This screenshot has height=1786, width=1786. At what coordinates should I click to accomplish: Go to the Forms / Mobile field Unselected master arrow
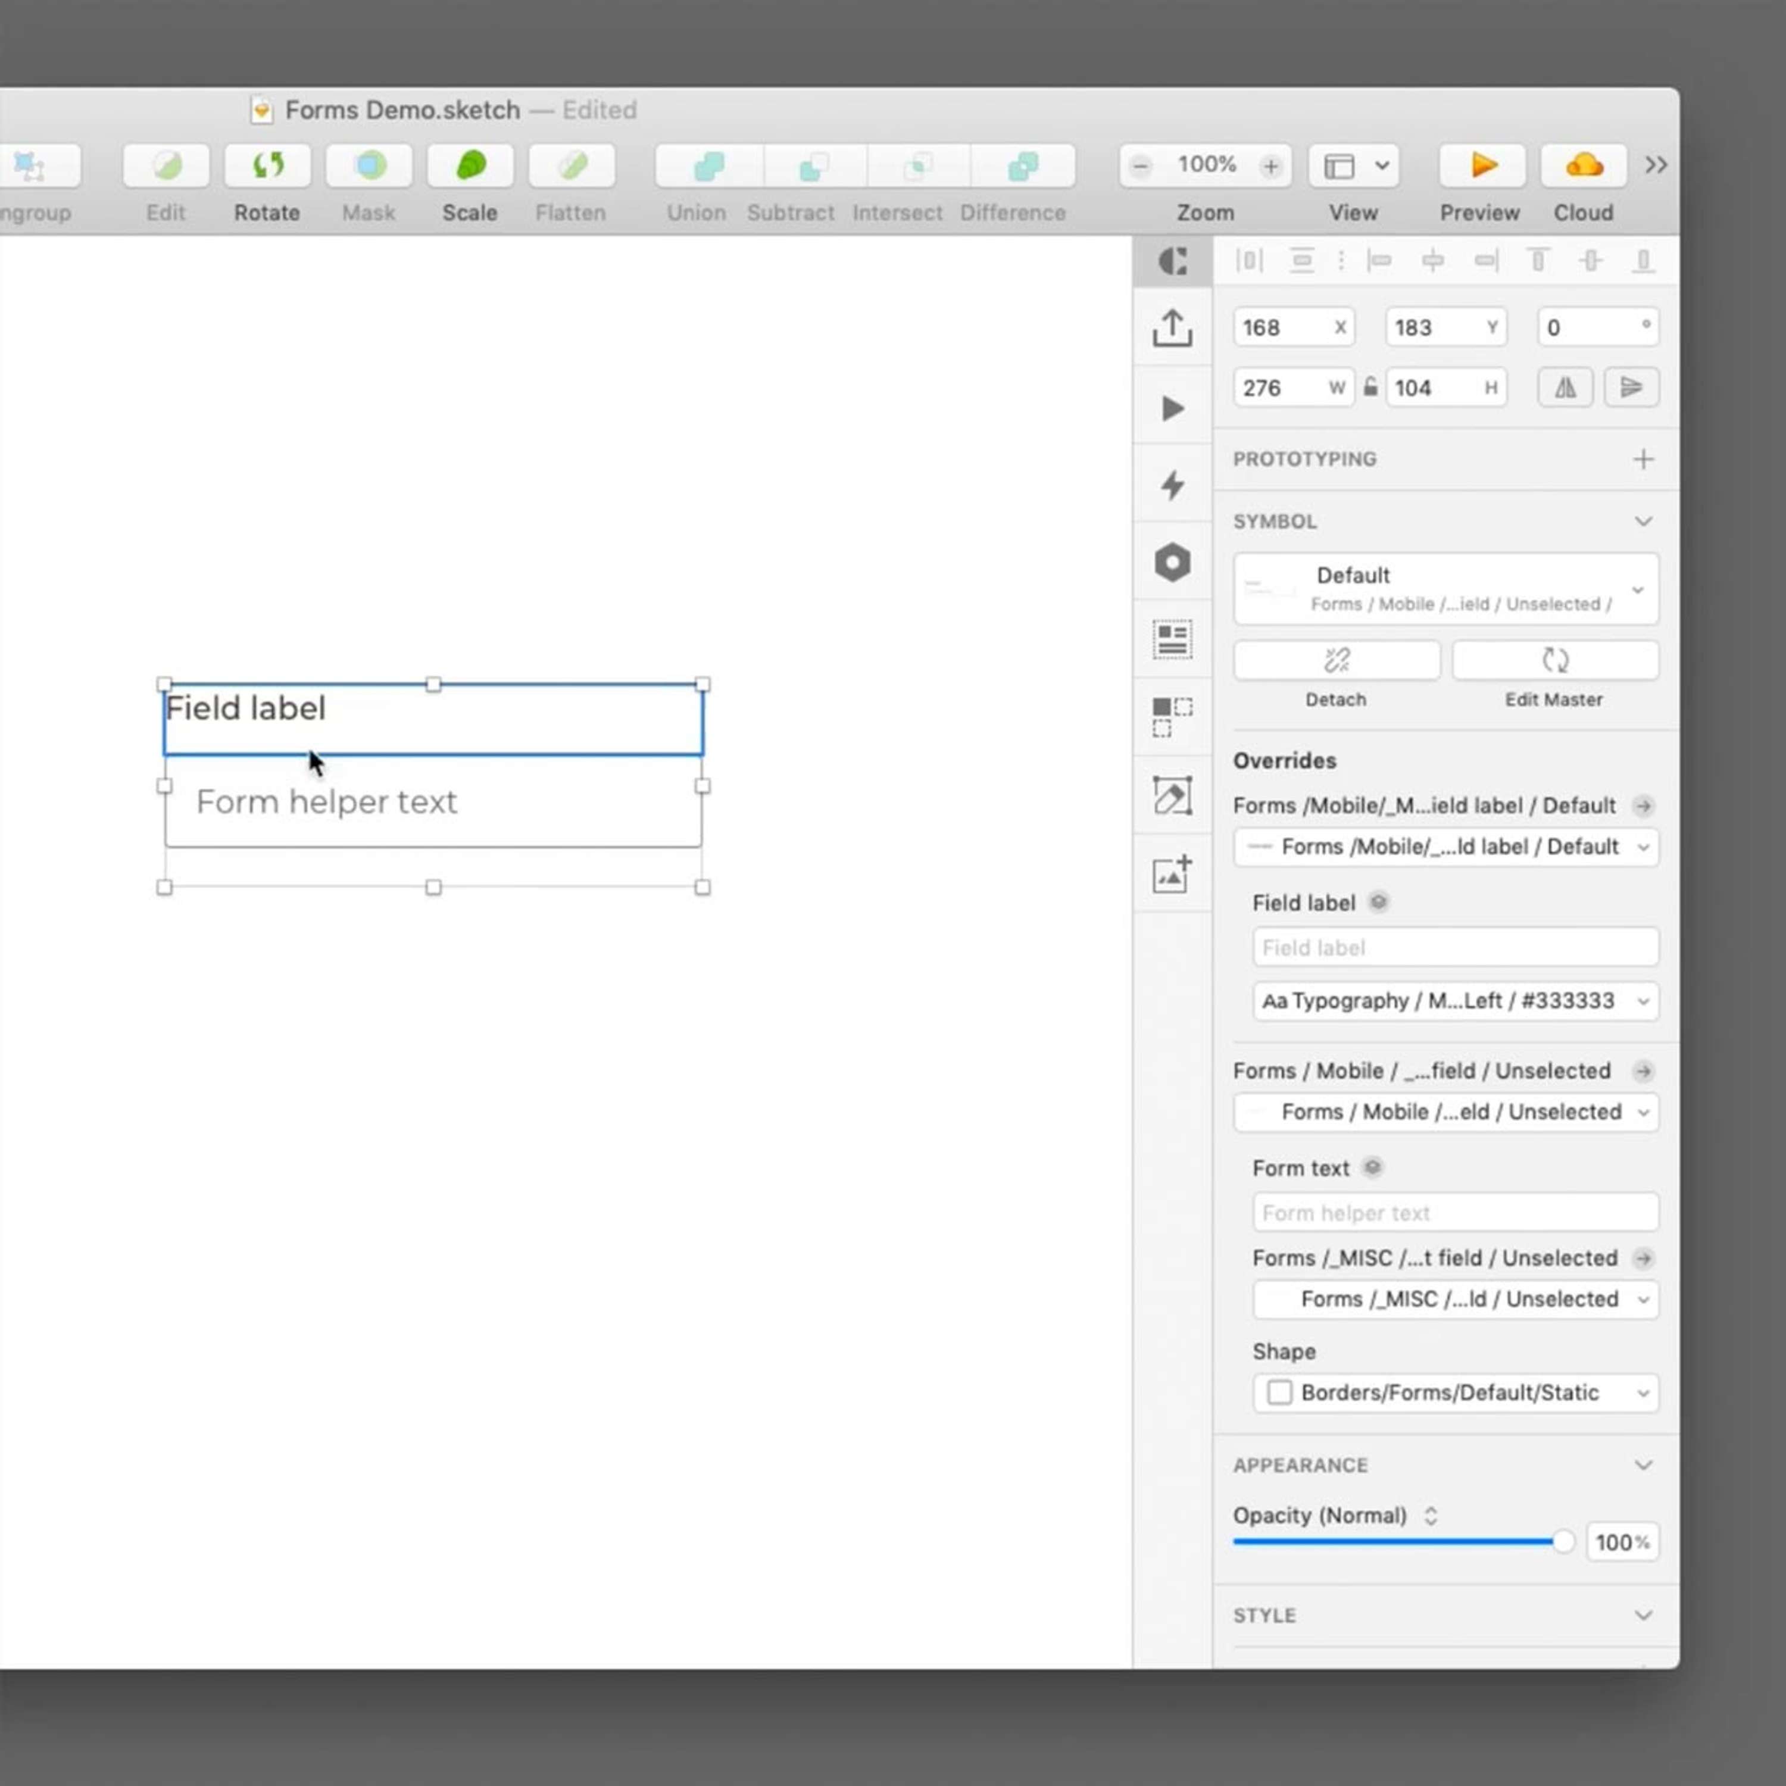(1644, 1072)
